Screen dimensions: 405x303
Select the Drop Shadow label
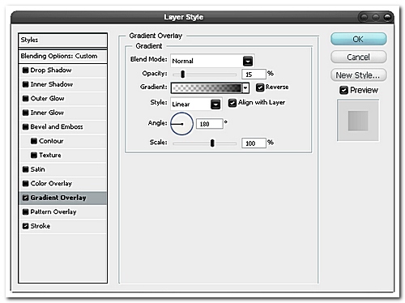click(51, 70)
